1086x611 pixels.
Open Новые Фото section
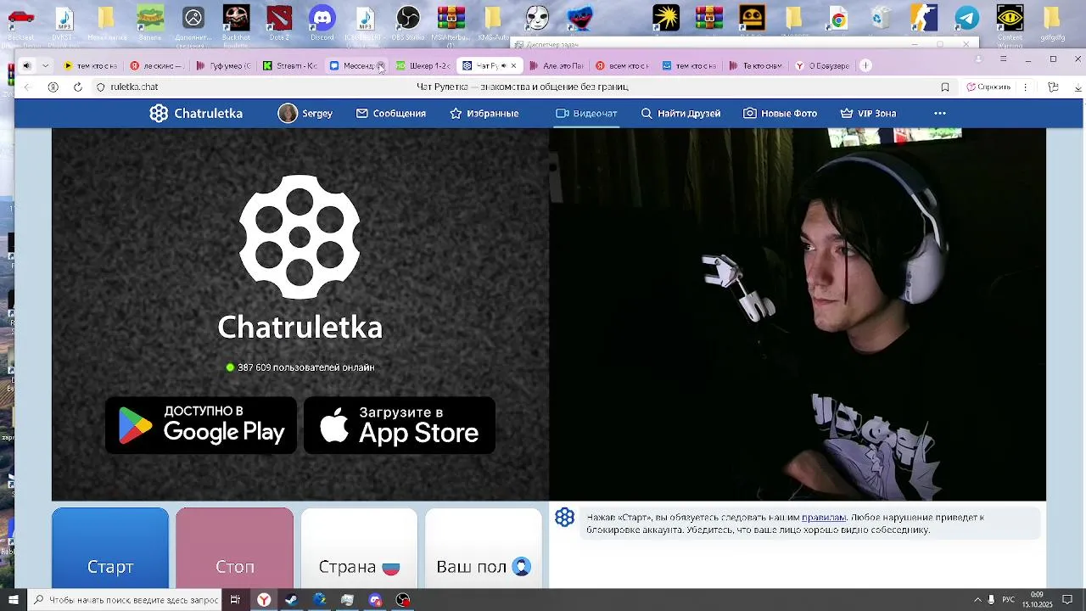781,114
